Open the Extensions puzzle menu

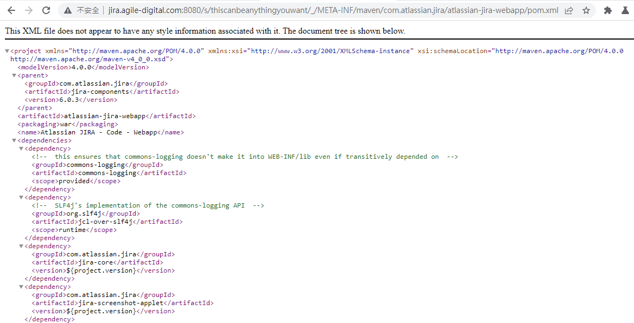607,10
